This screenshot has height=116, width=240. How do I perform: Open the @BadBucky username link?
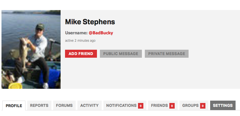(101, 33)
